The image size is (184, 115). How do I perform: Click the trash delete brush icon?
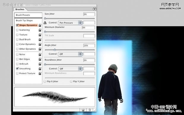coord(90,110)
